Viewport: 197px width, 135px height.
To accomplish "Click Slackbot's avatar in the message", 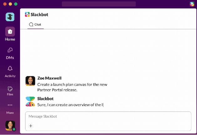I will [30, 101].
